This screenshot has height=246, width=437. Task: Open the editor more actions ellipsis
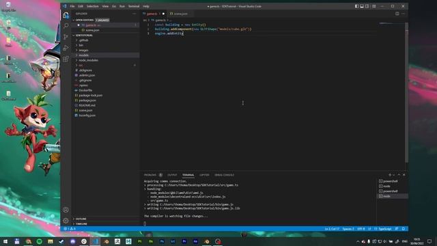(x=403, y=14)
